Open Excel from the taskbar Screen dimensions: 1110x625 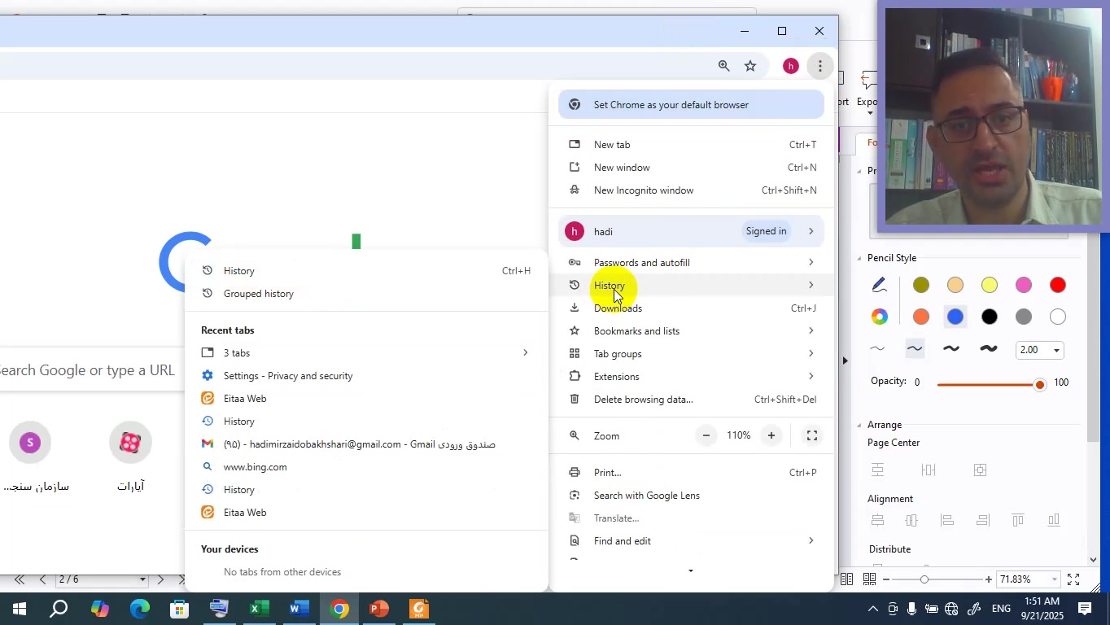[259, 609]
